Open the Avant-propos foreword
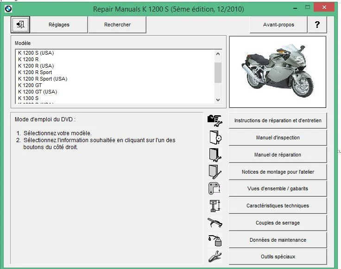Image resolution: width=341 pixels, height=269 pixels. [x=278, y=25]
